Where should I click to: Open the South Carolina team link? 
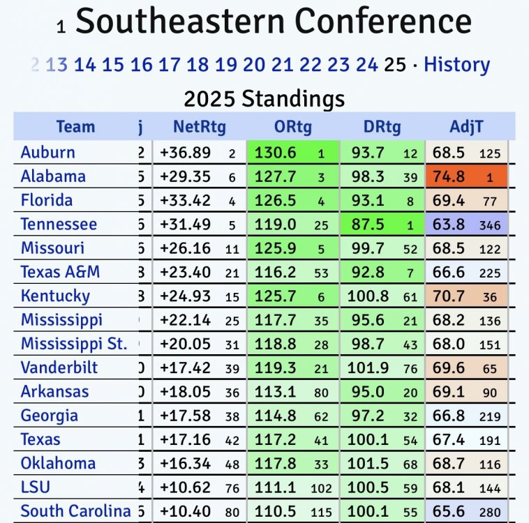coord(75,510)
